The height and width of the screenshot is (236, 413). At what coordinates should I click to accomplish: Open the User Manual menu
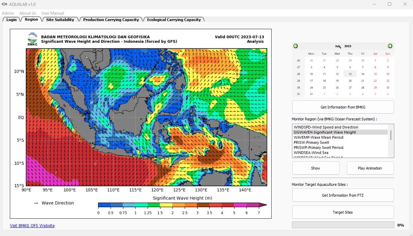coord(53,13)
